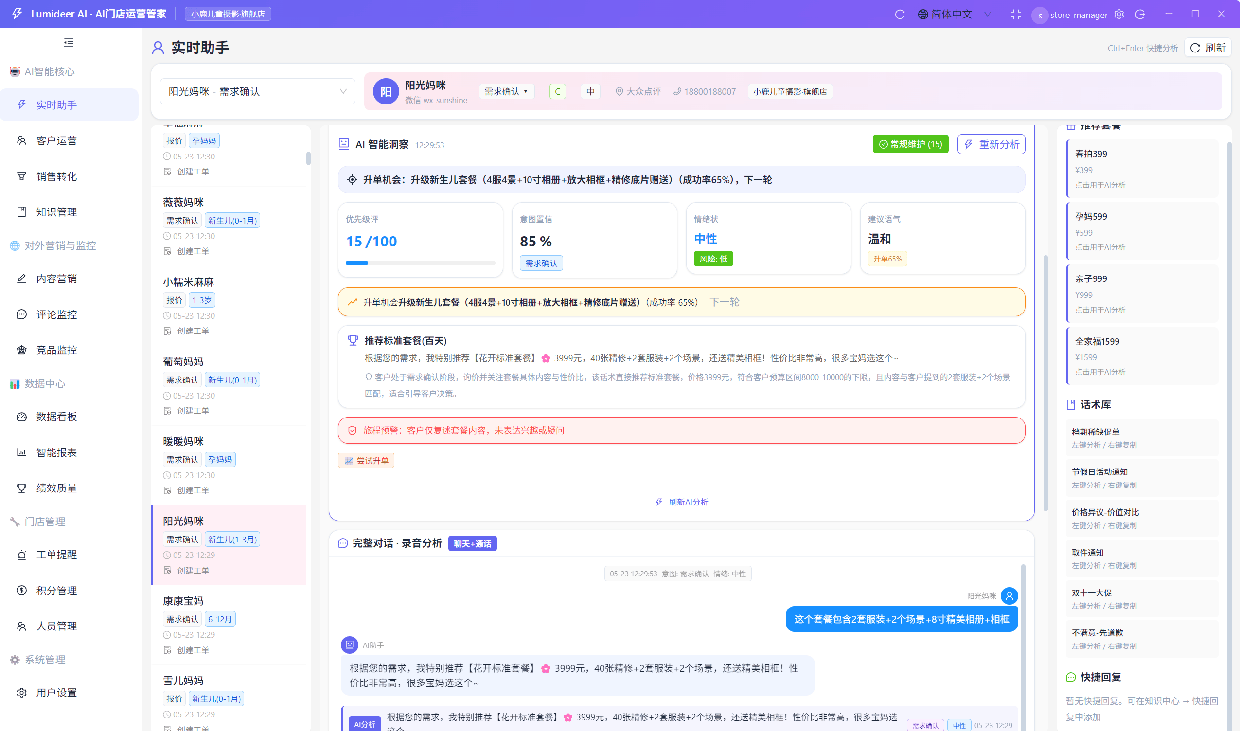Screen dimensions: 1240x731
Task: Click 价格异议-价值对比 script
Action: tap(1142, 518)
